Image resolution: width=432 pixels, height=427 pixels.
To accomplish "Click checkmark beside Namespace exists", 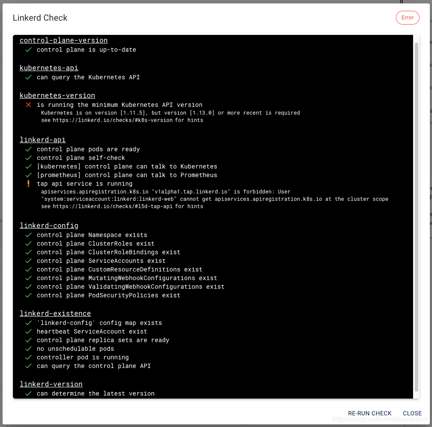I will pos(28,235).
